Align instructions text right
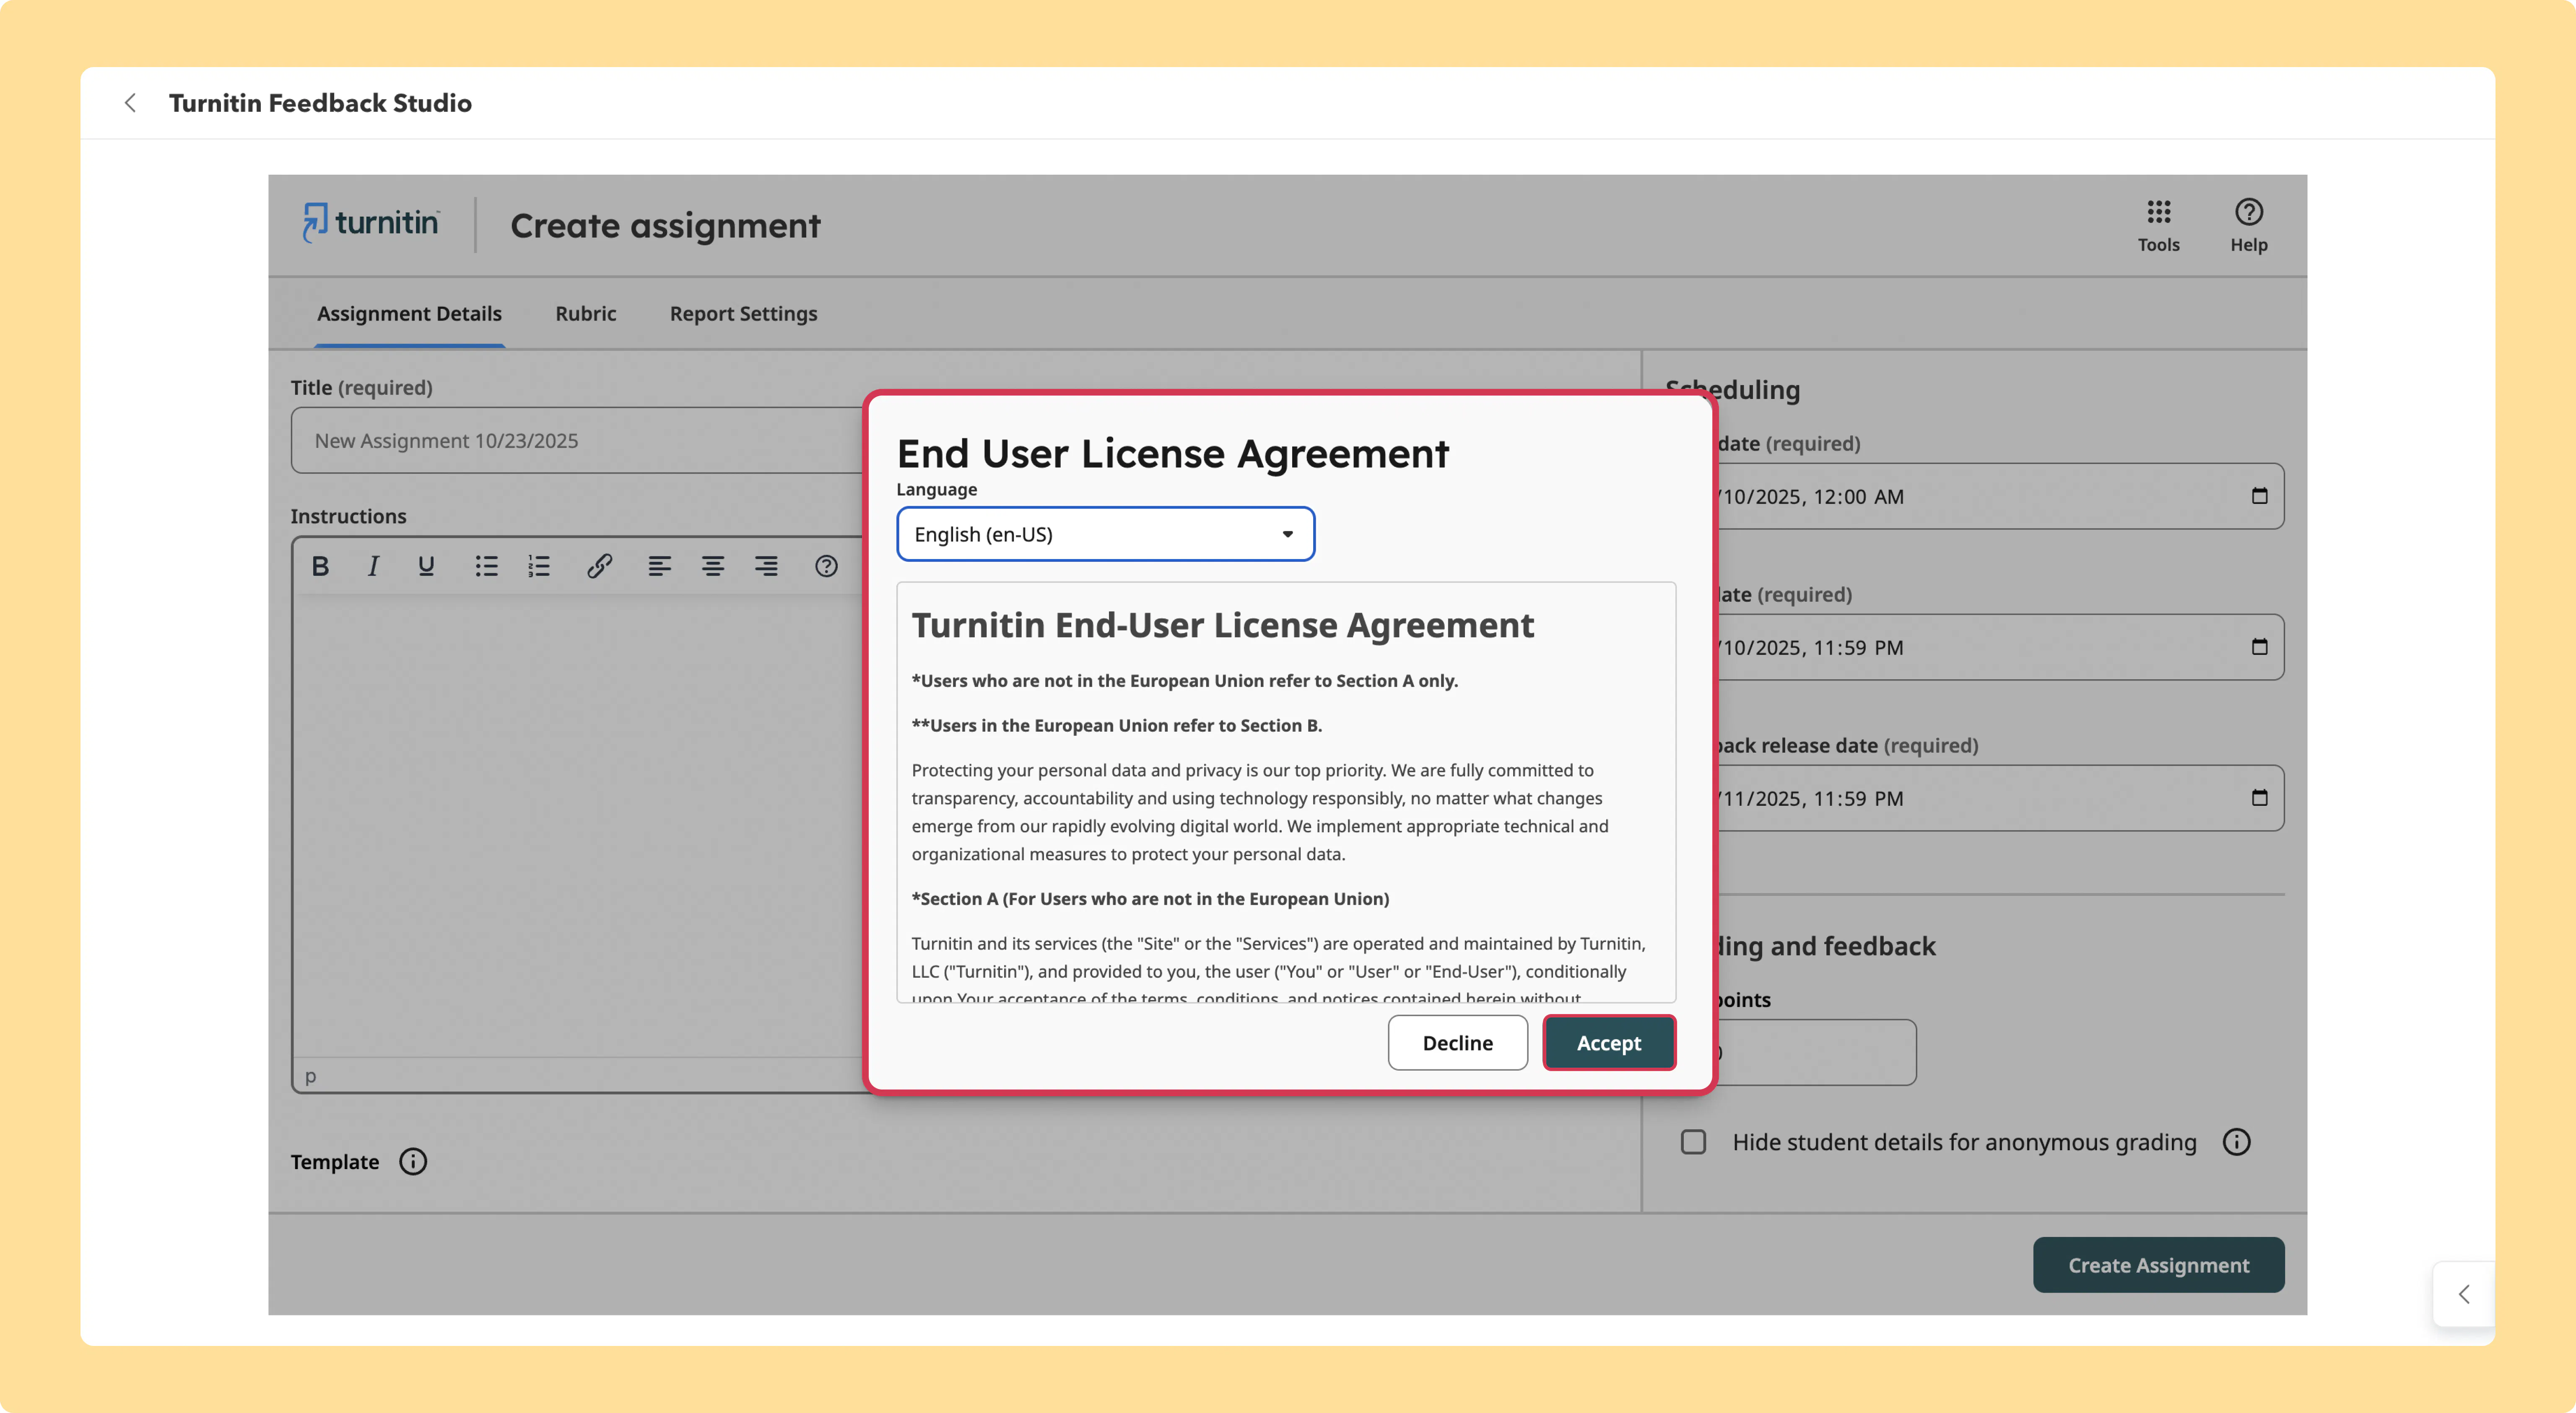 (x=766, y=567)
